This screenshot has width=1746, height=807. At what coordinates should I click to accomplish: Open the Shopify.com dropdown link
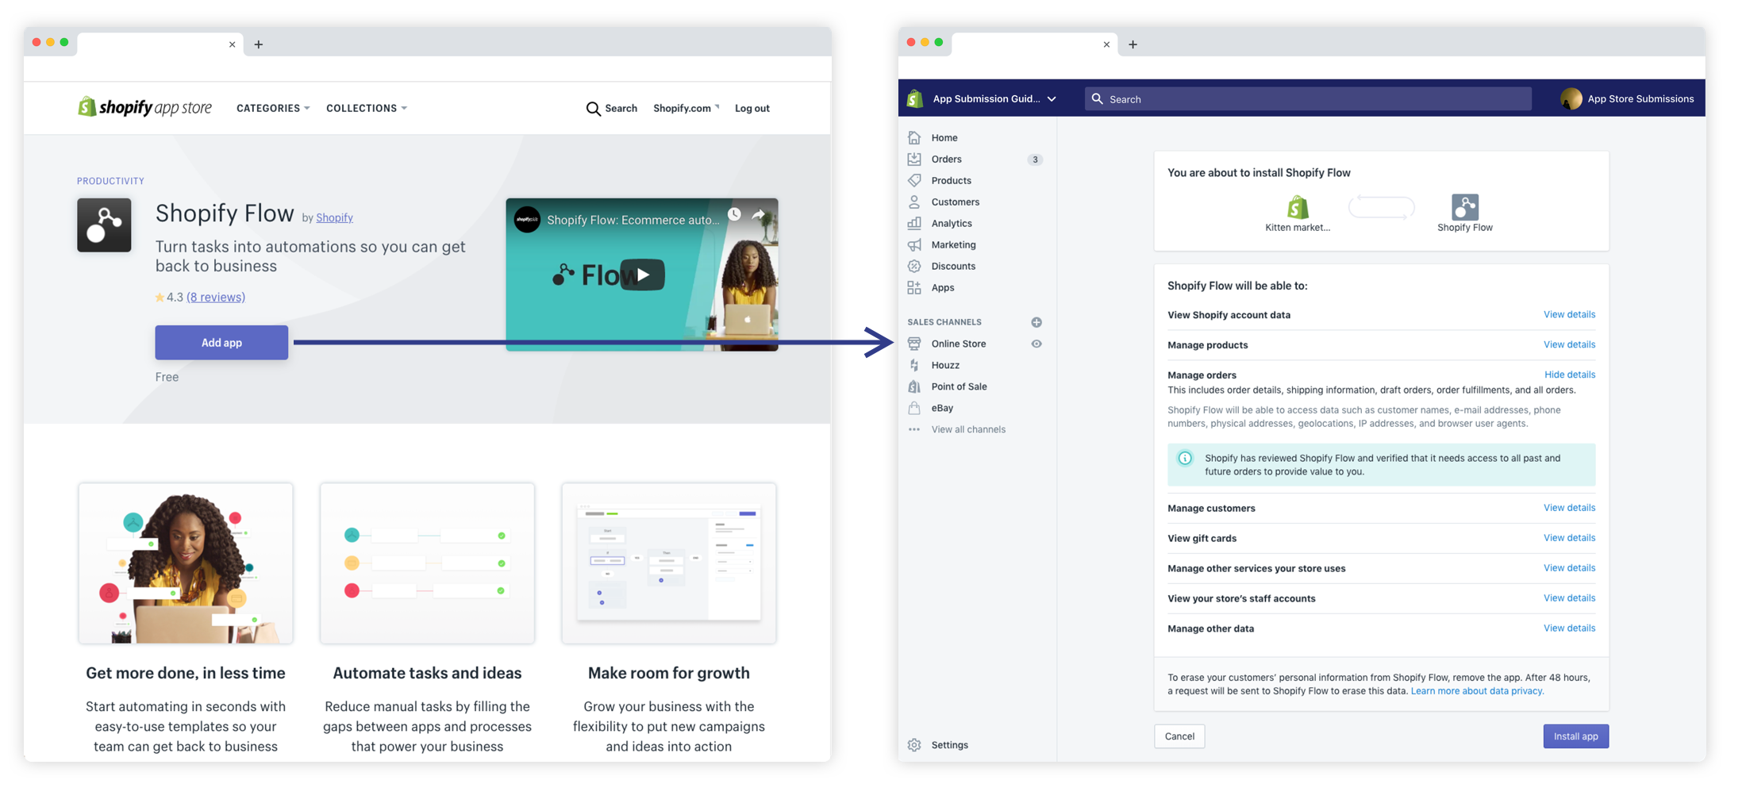click(686, 108)
